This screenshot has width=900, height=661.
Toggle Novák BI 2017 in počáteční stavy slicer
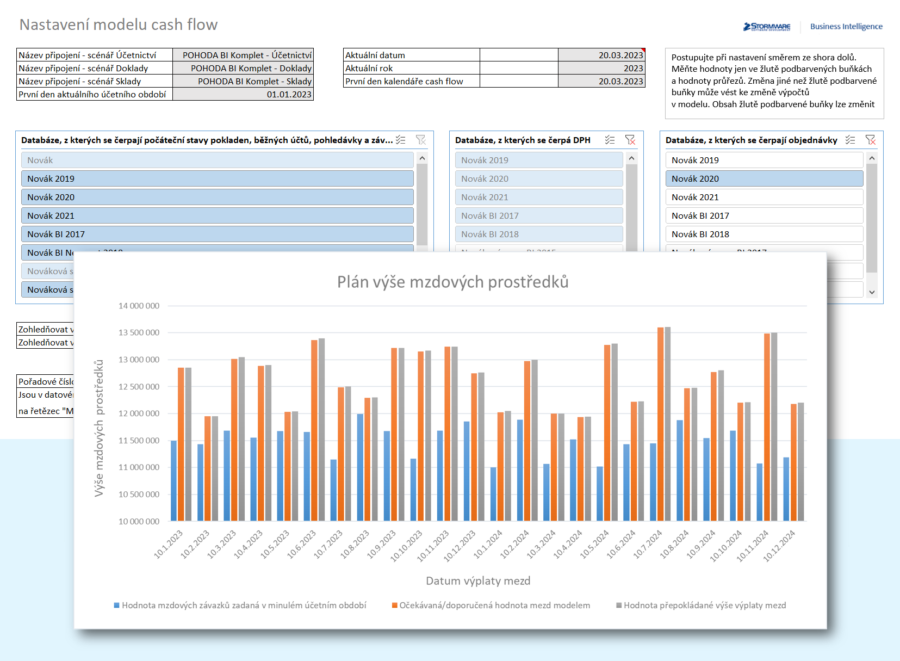point(218,234)
